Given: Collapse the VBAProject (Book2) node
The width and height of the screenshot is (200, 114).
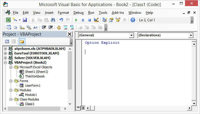Looking at the screenshot, I should tap(5, 62).
